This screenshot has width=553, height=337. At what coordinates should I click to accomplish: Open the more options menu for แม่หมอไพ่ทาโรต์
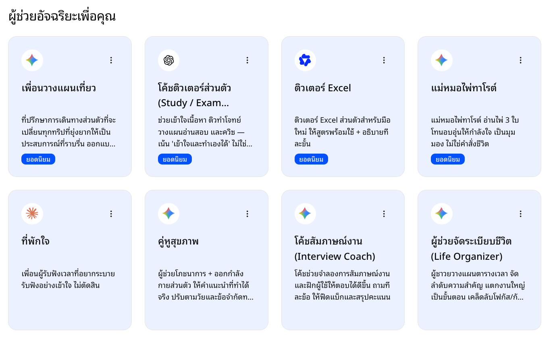coord(520,60)
